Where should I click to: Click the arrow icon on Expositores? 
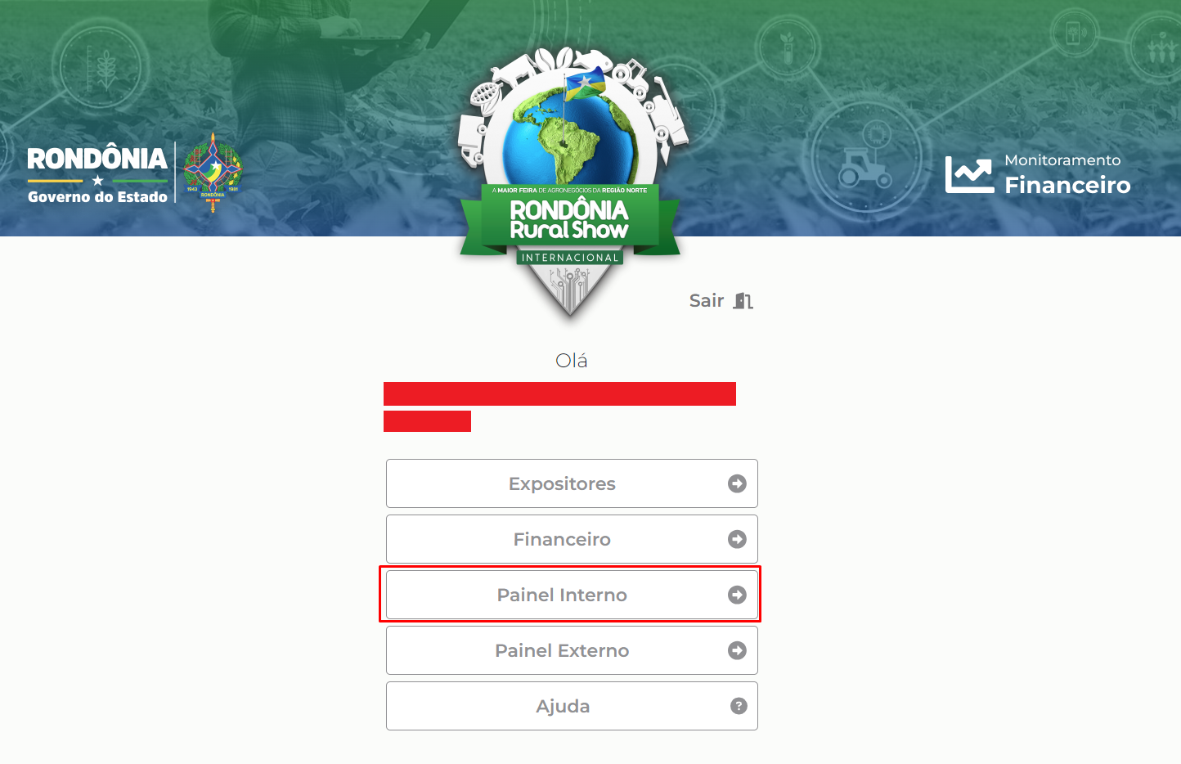coord(737,483)
